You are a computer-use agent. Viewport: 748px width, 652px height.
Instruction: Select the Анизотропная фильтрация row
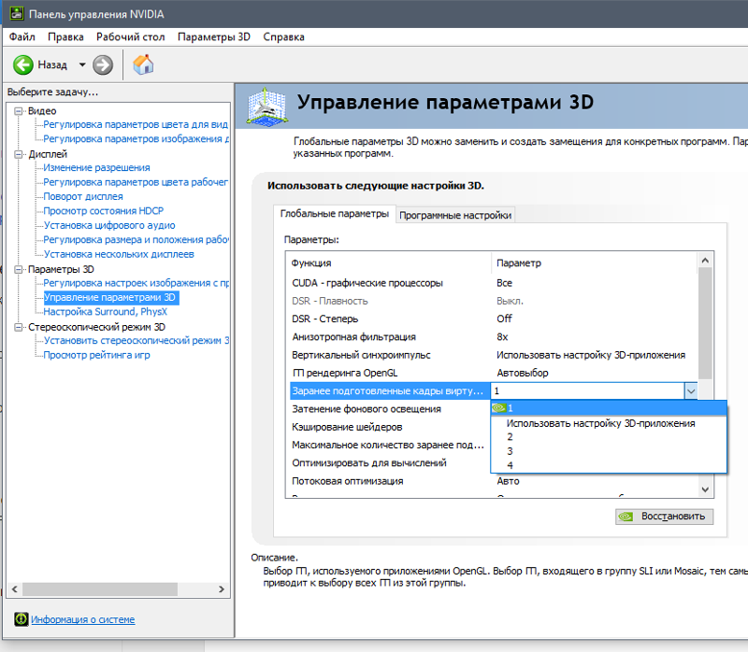click(493, 337)
